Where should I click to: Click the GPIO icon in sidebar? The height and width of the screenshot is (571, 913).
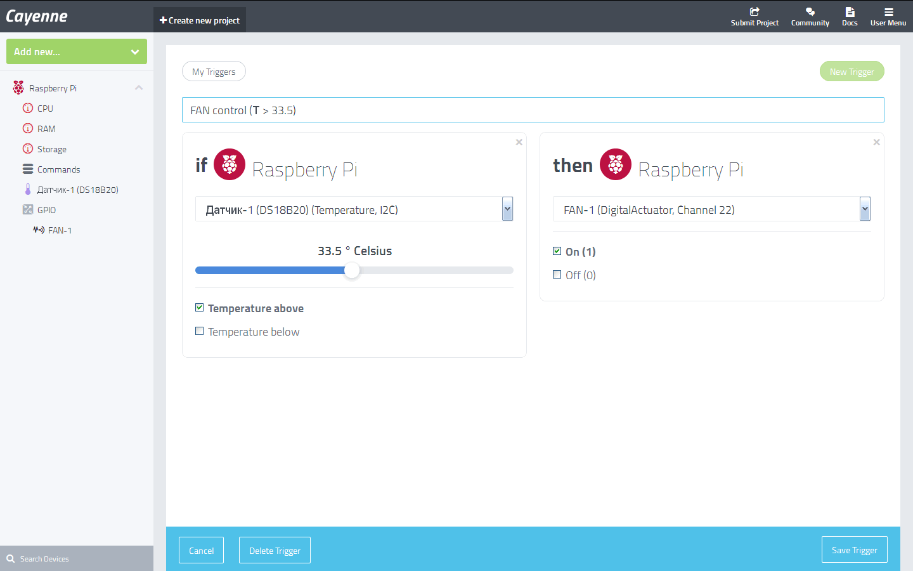click(28, 209)
